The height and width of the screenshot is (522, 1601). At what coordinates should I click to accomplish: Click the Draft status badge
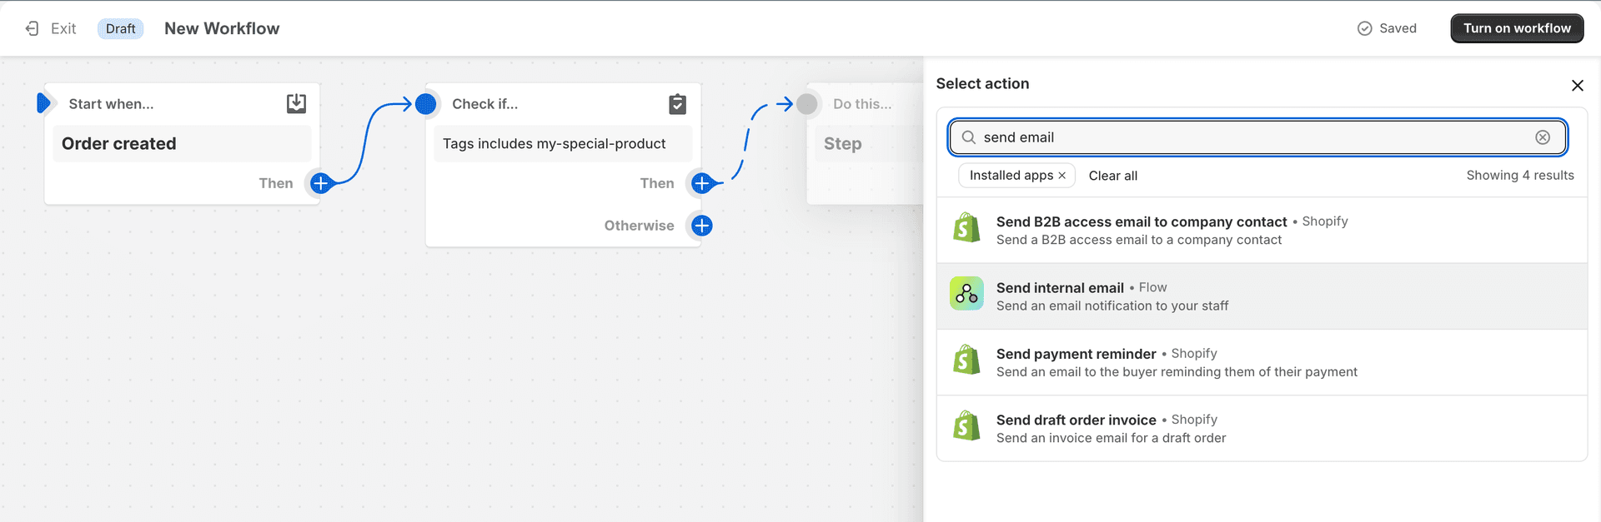pos(121,28)
